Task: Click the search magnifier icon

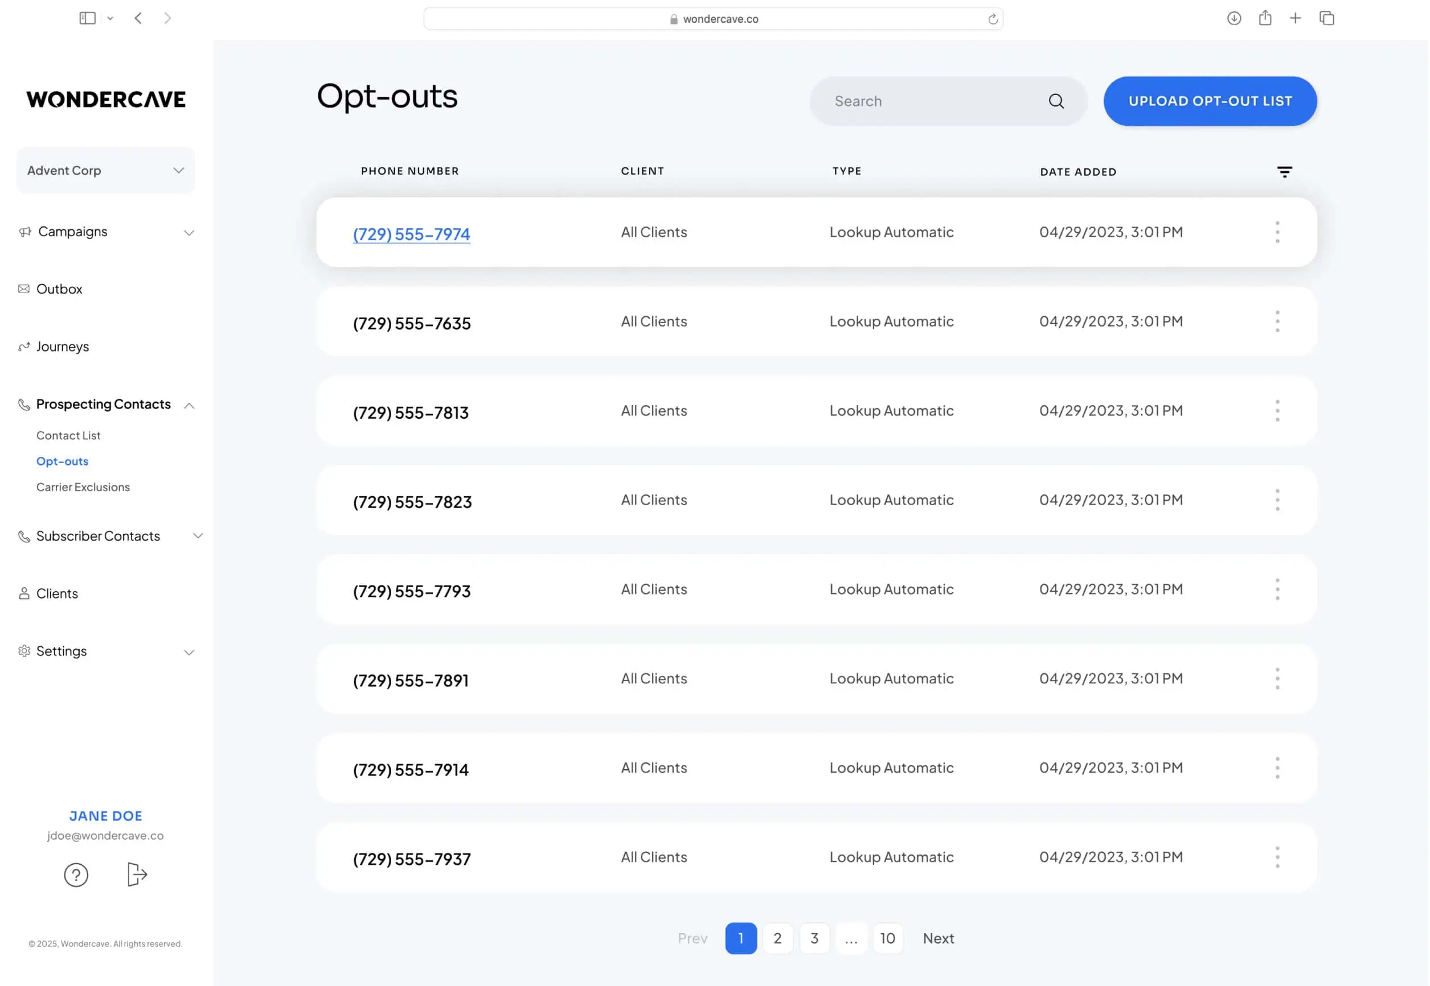Action: [1056, 101]
